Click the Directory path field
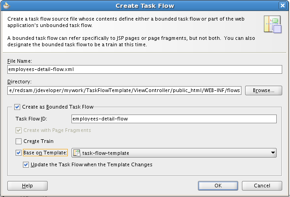The image size is (290, 197). 124,90
